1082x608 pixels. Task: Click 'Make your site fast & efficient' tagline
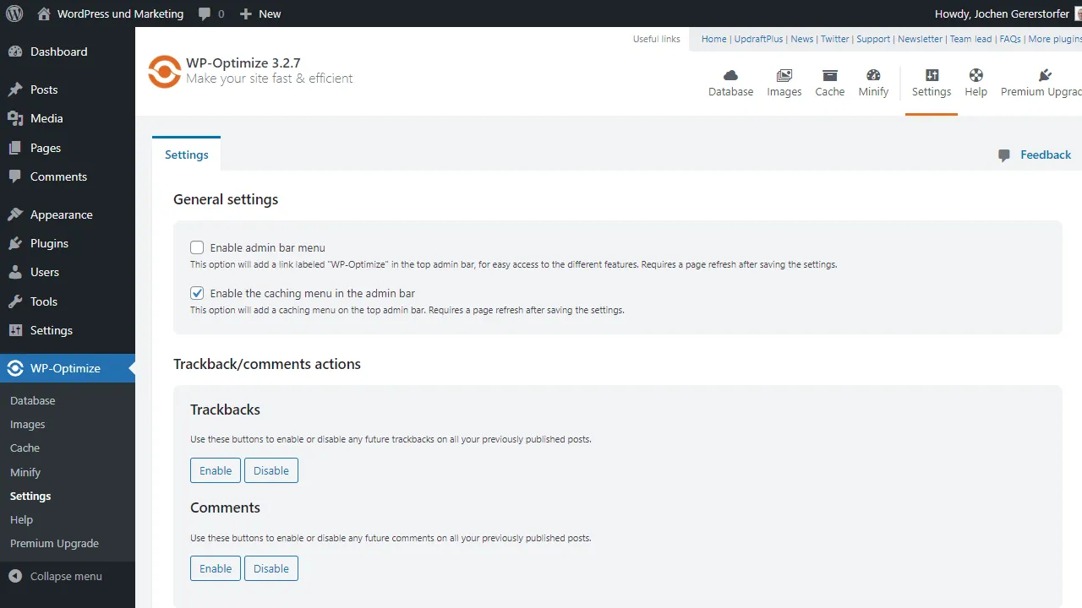coord(270,79)
